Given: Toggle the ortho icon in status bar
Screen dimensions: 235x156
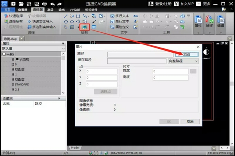Looking at the screenshot, I should (x=101, y=153).
